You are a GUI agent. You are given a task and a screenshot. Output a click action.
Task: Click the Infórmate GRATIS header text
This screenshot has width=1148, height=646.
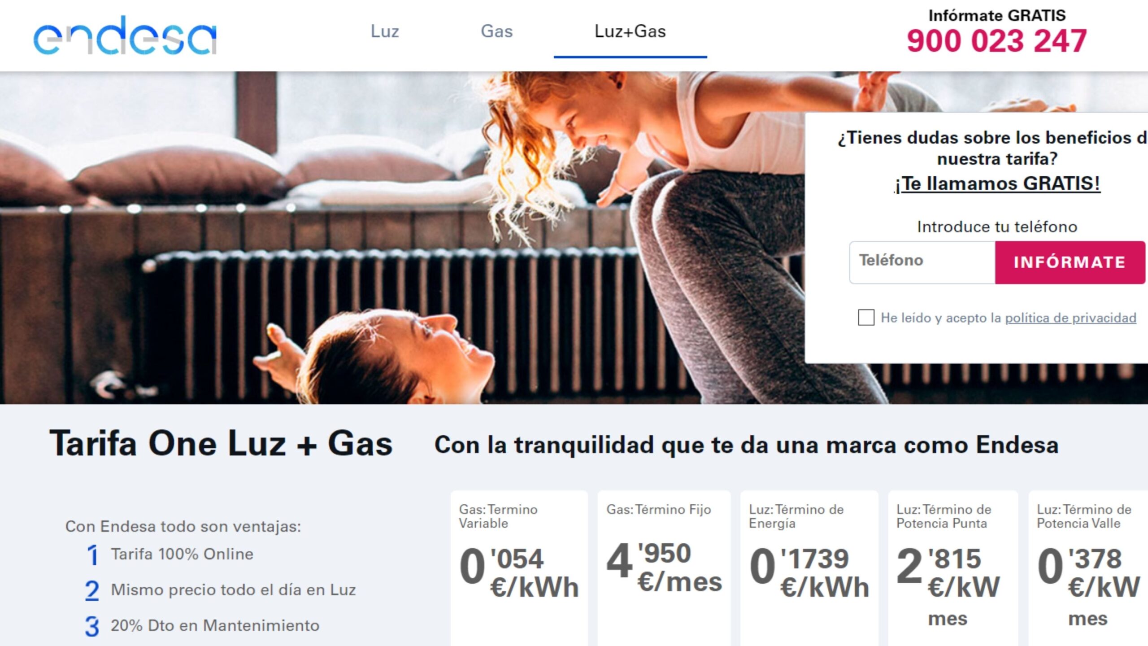(996, 15)
